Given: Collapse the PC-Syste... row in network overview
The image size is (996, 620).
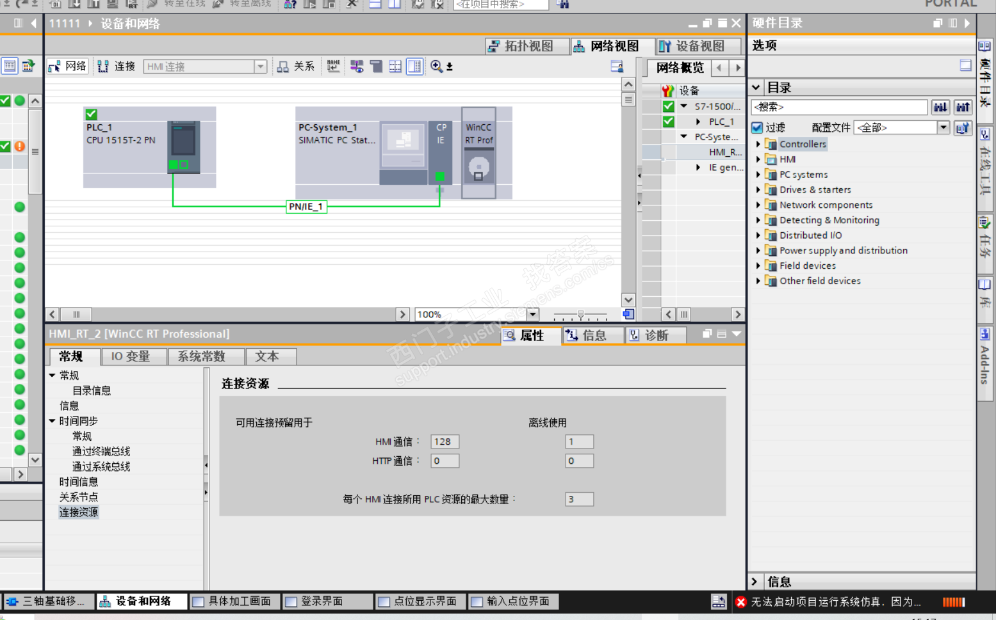Looking at the screenshot, I should point(684,137).
